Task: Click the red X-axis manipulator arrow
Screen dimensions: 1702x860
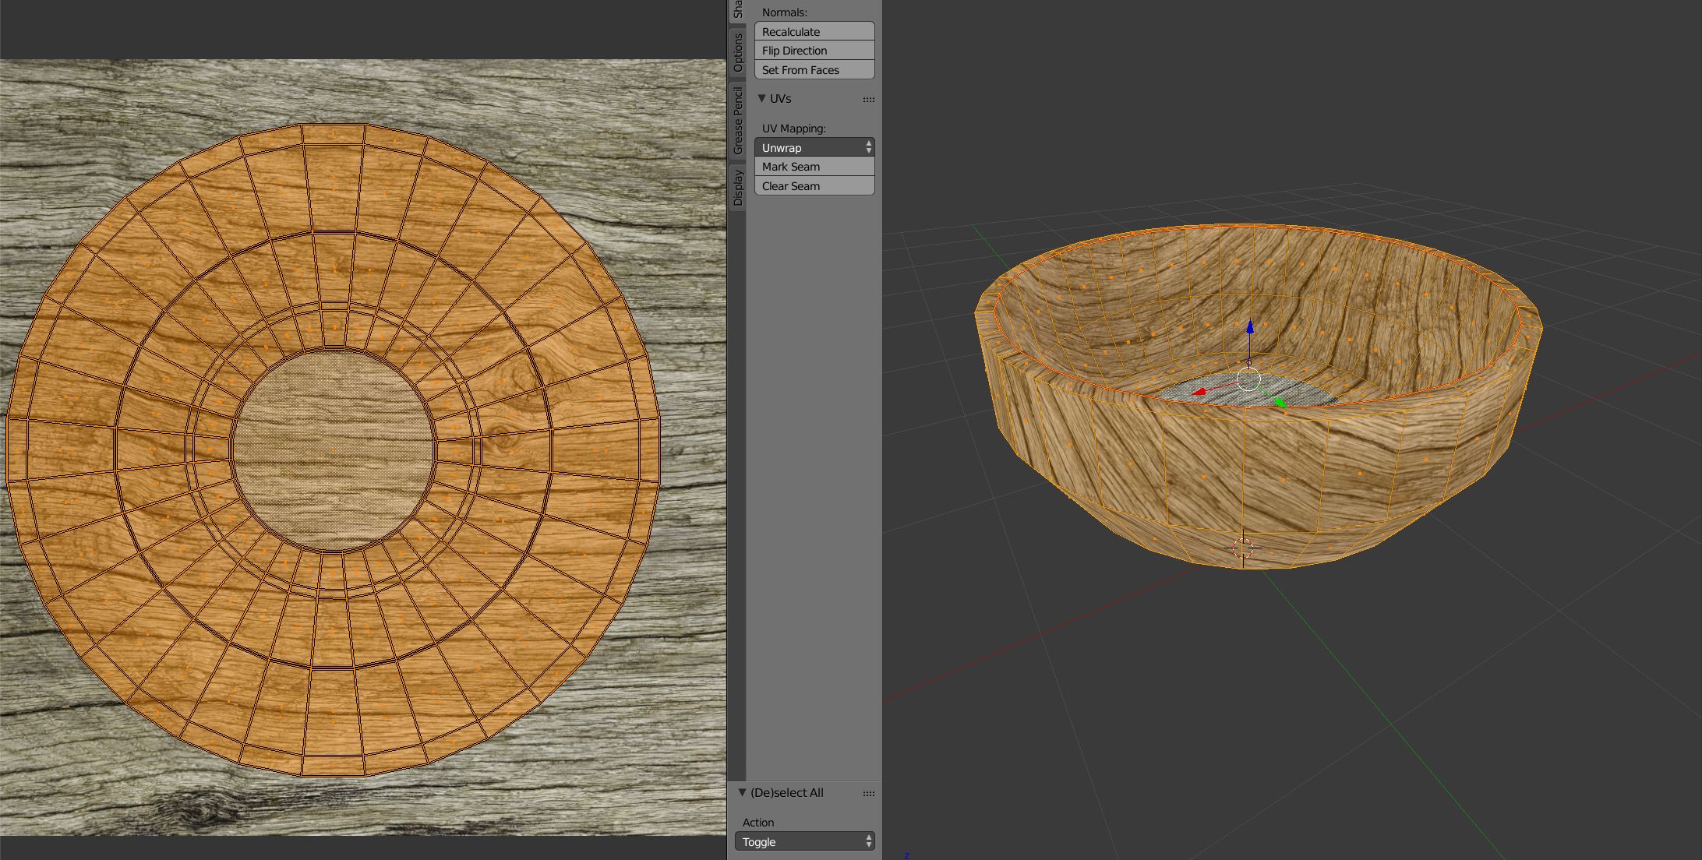Action: tap(1199, 392)
